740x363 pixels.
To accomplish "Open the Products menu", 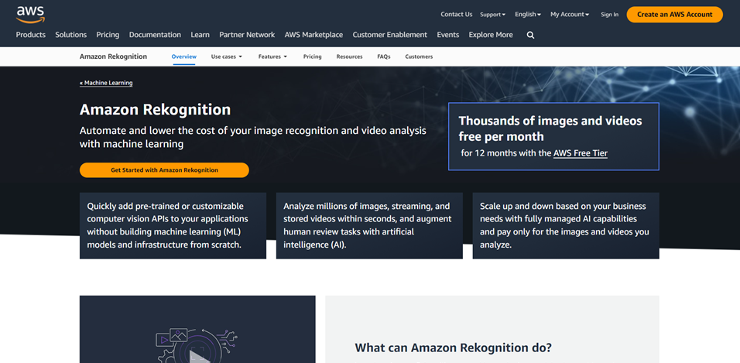I will 31,35.
